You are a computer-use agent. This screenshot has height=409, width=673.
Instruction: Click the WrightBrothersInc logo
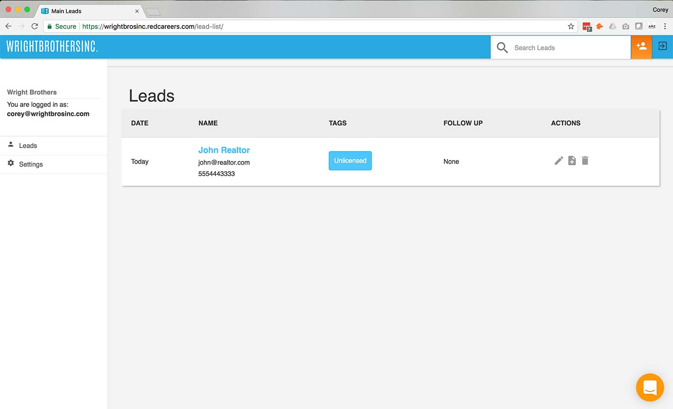[52, 46]
